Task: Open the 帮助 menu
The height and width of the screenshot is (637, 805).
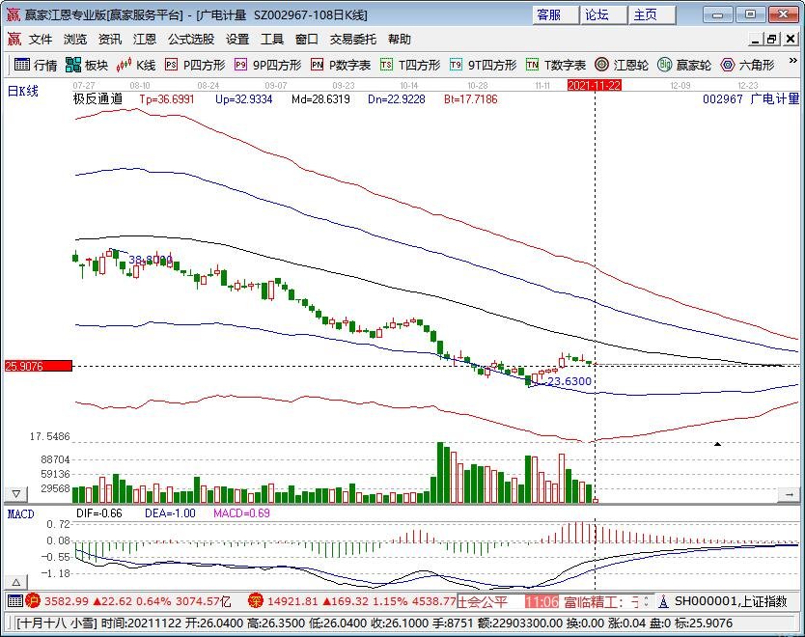Action: (x=400, y=39)
